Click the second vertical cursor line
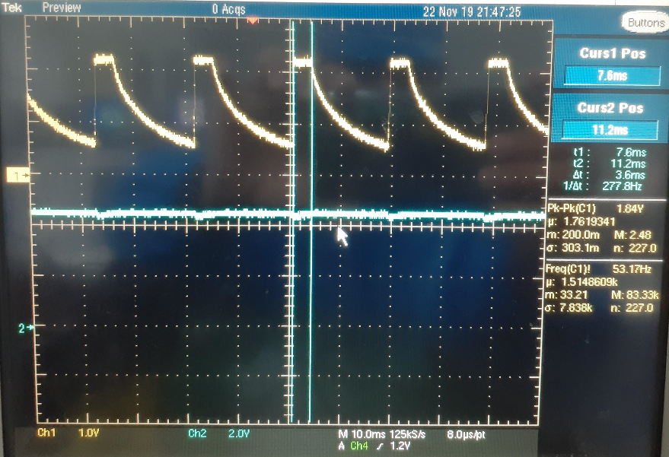Viewport: 669px width, 457px height. click(x=311, y=222)
